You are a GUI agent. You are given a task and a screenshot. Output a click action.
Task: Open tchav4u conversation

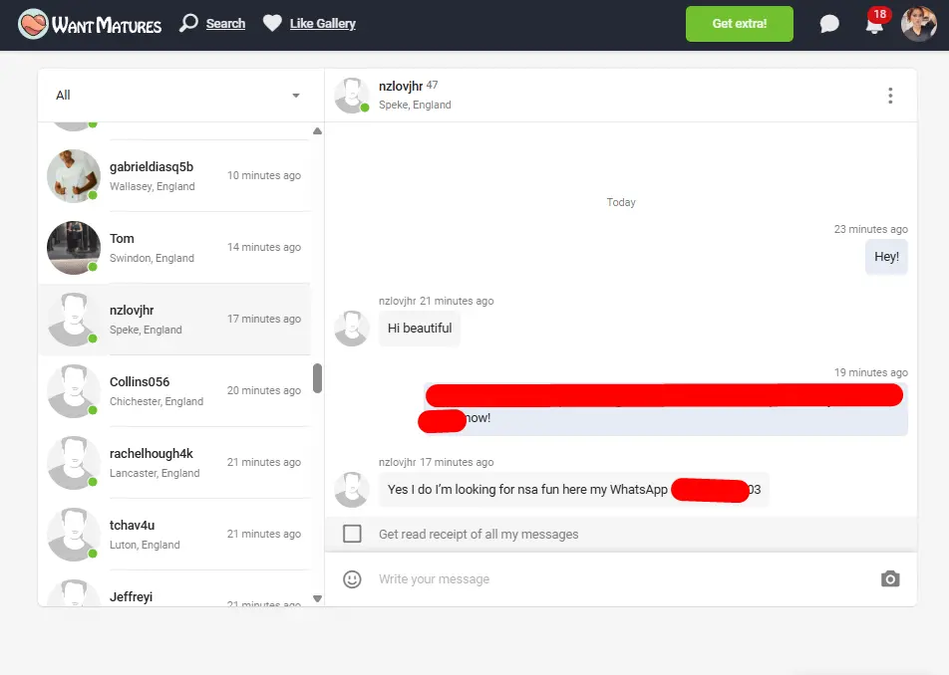[x=174, y=535]
